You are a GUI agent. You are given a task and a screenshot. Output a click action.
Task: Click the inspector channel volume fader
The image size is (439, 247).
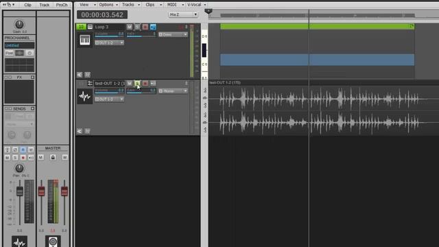point(20,191)
